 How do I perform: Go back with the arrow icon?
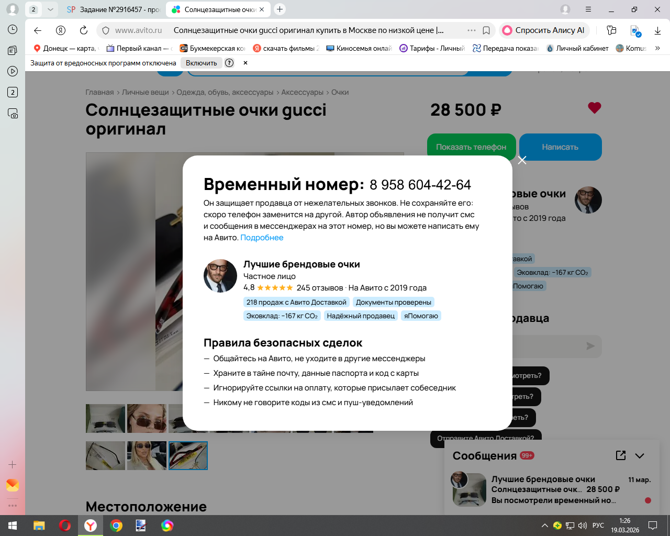coord(38,30)
